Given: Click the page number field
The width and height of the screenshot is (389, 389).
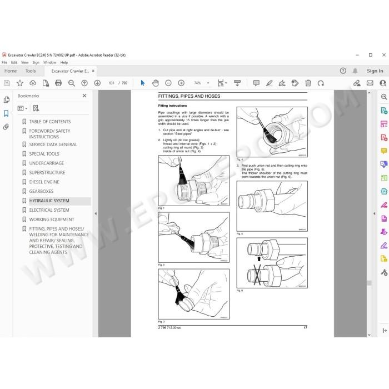Looking at the screenshot, I should 112,83.
